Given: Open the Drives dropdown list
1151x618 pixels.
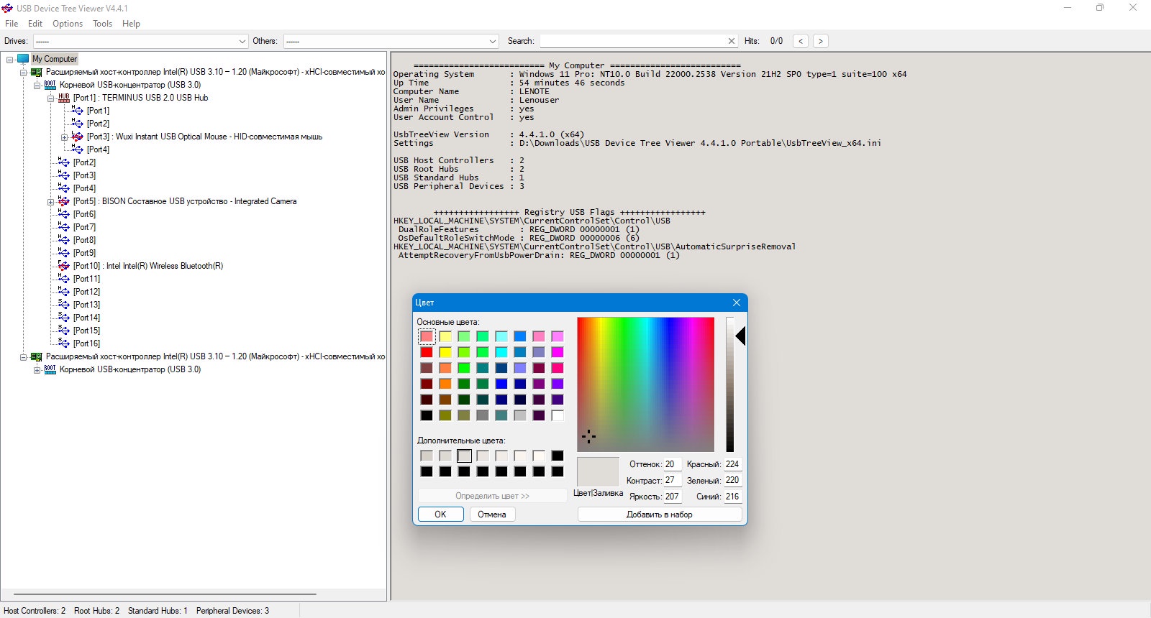Looking at the screenshot, I should point(242,41).
